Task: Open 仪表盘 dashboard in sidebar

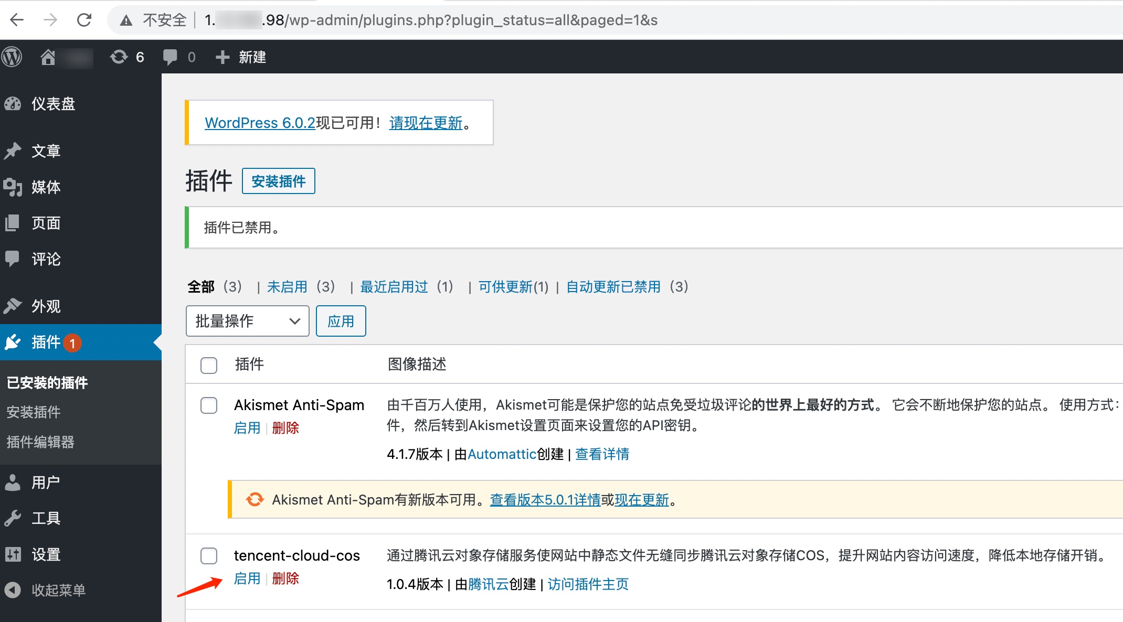Action: click(x=53, y=104)
